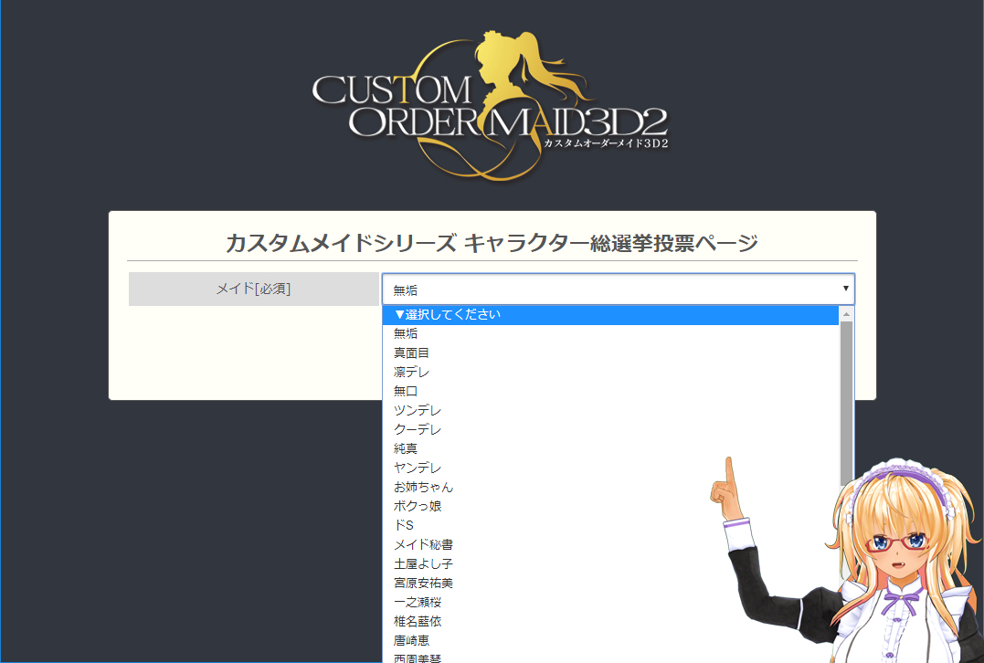
Task: Click the page title カスタムメイドシリーズ キャラクター総選挙投票ページ
Action: pos(492,243)
